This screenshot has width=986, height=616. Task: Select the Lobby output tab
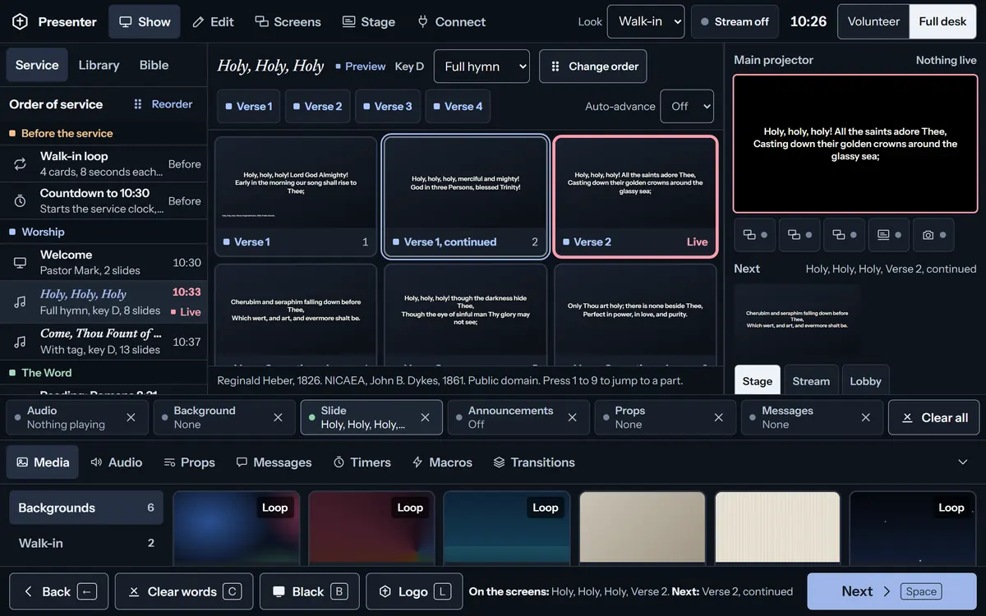coord(865,381)
